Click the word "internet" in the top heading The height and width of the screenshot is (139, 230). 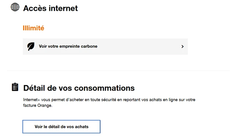pos(63,8)
